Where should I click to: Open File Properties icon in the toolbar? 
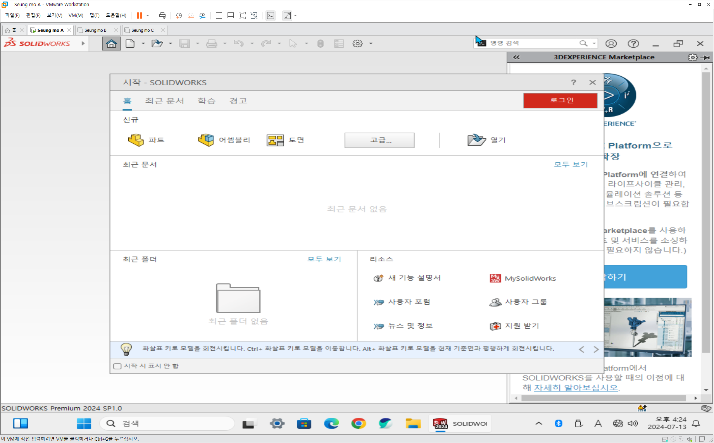339,43
